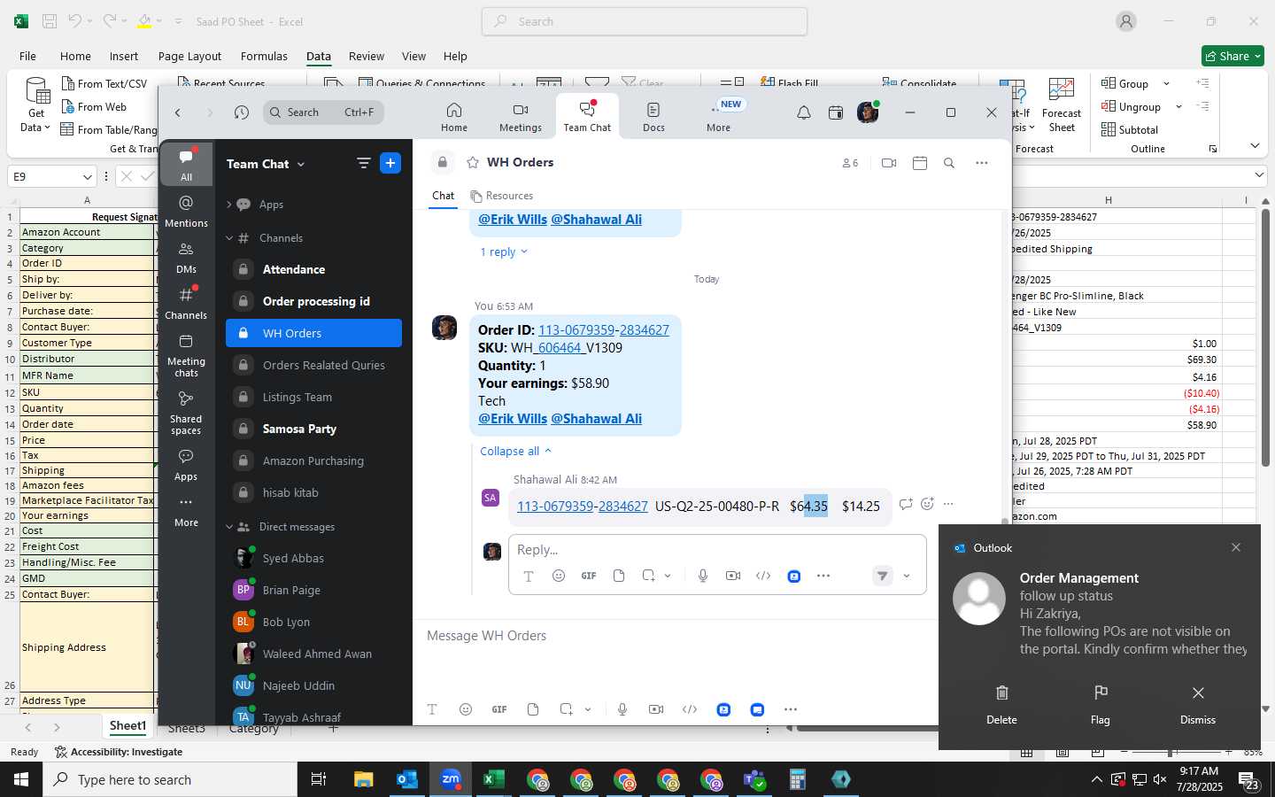Open Calculator from taskbar
Image resolution: width=1275 pixels, height=797 pixels.
tap(798, 779)
